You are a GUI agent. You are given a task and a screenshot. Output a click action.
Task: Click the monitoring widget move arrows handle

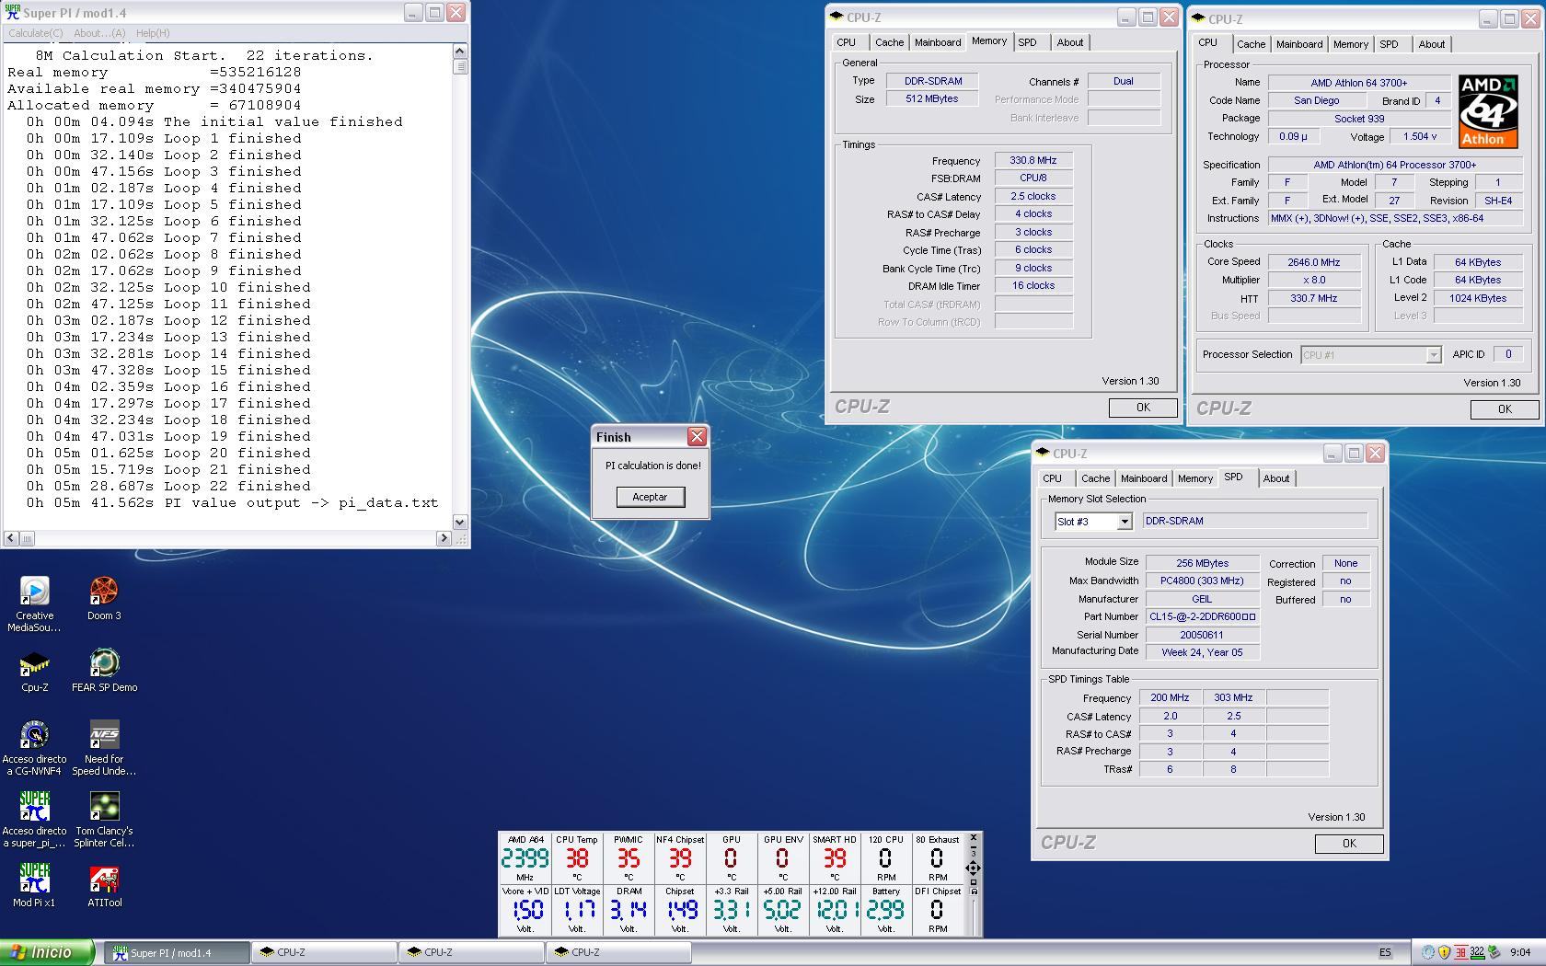(974, 868)
